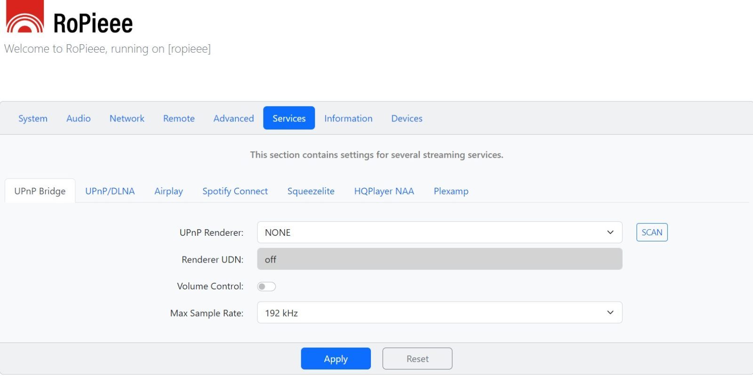Go to the Remote tab

(x=179, y=118)
